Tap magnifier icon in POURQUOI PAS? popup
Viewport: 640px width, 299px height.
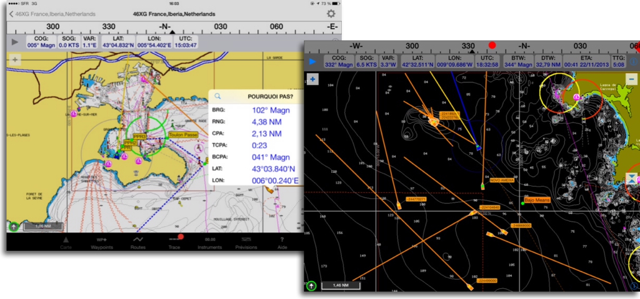point(217,96)
